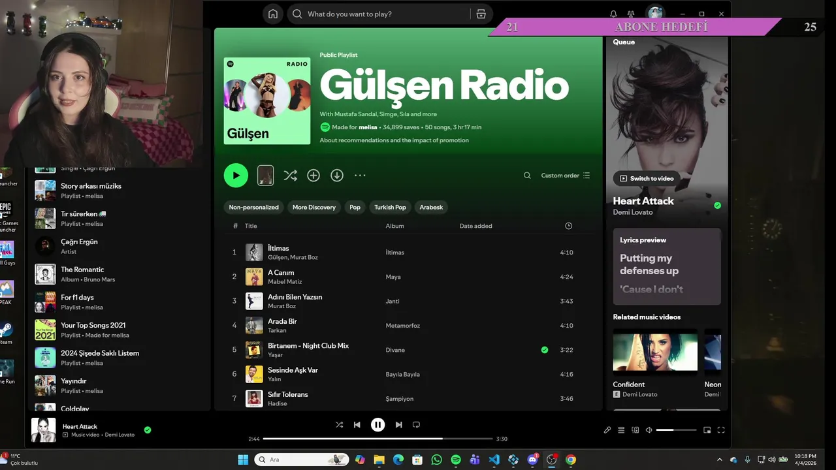Screen dimensions: 836x470
Task: Adjust the volume slider
Action: coord(676,430)
